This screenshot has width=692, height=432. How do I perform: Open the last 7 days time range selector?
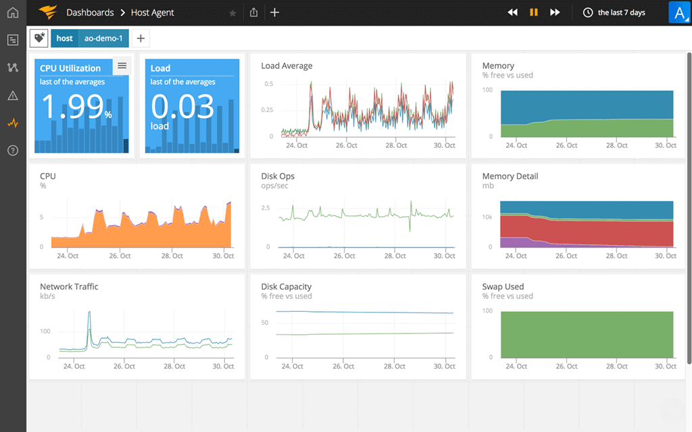tap(615, 12)
